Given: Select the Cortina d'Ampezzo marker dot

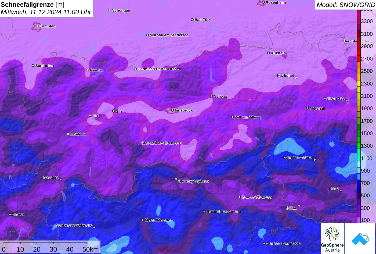Looking at the screenshot, I should click(x=264, y=244).
